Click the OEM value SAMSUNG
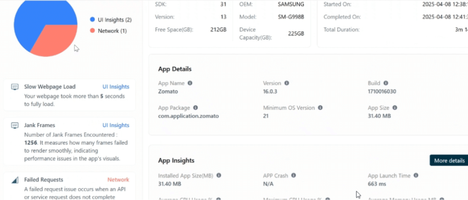468x200 pixels. (x=290, y=4)
